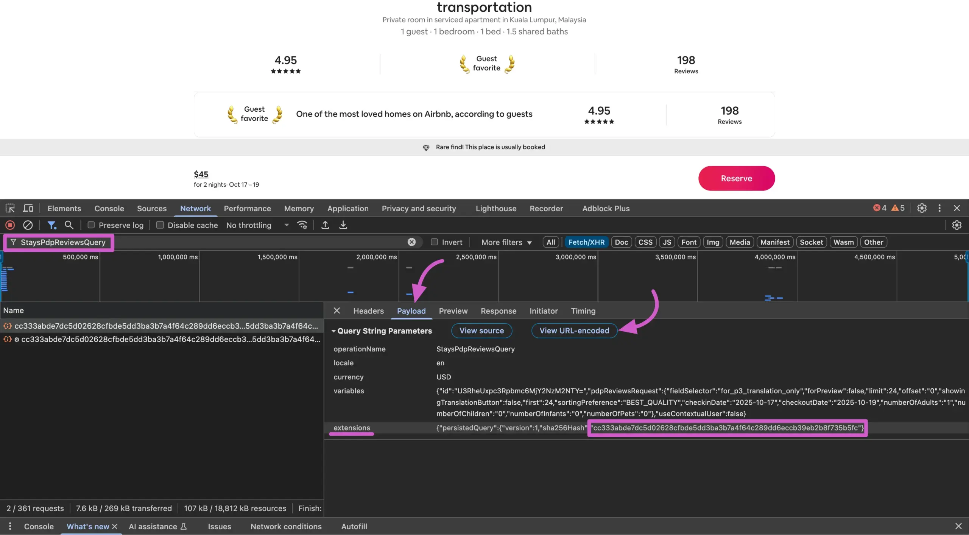Open the Console panel tab
969x535 pixels.
(x=109, y=208)
